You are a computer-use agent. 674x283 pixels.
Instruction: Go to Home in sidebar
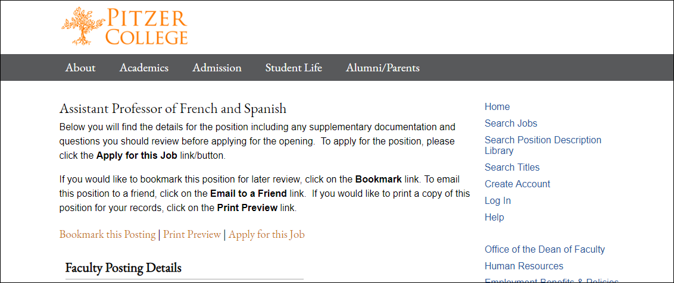497,106
